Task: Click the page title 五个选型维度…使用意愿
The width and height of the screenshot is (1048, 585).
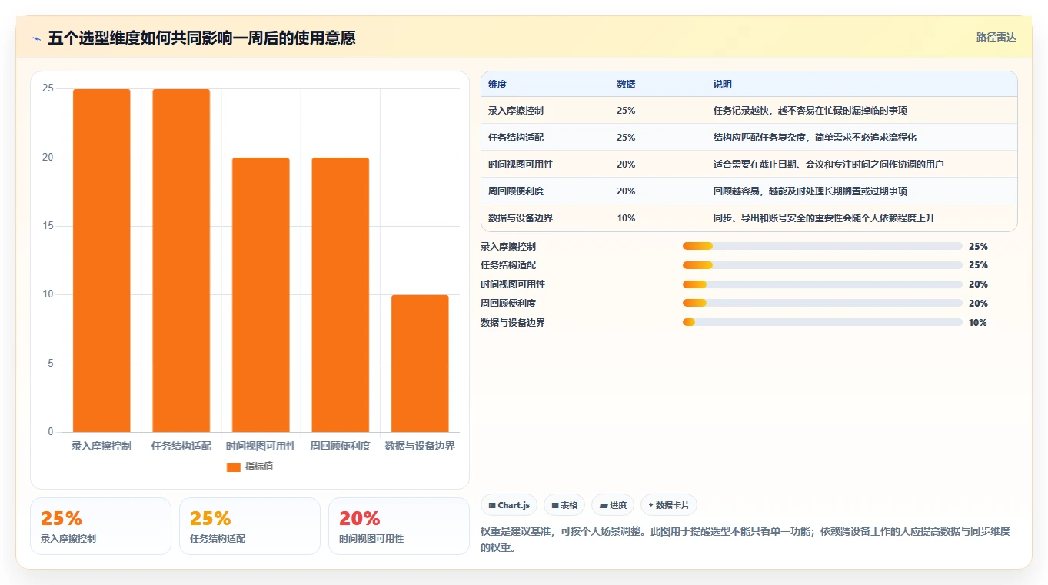Action: 201,38
